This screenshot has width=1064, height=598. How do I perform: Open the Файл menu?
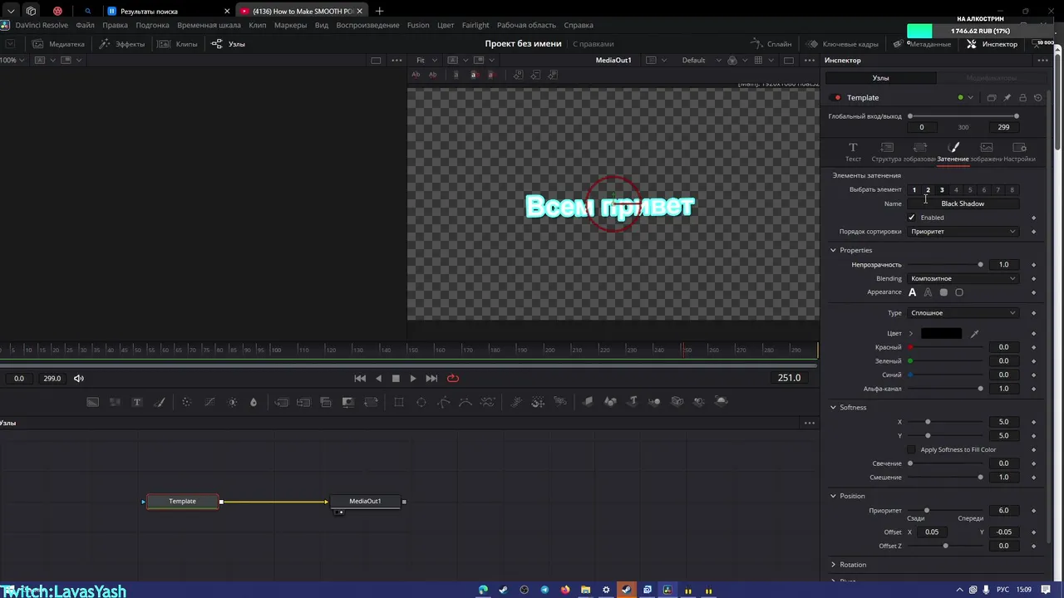85,25
